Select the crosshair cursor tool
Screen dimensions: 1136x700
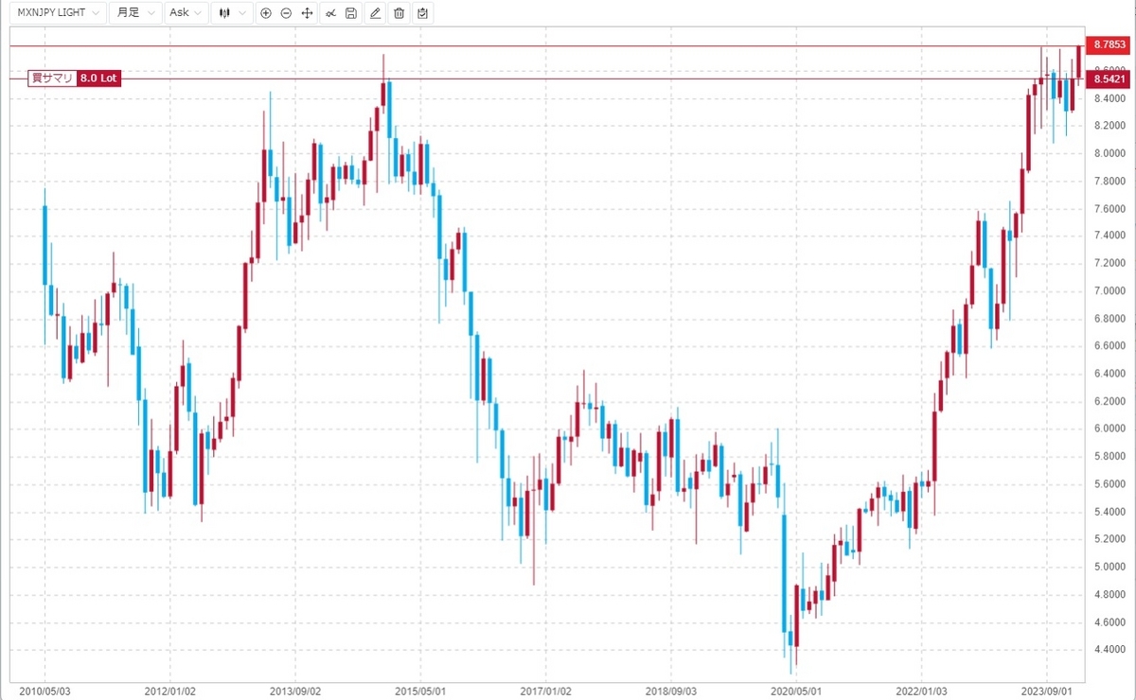tap(330, 13)
